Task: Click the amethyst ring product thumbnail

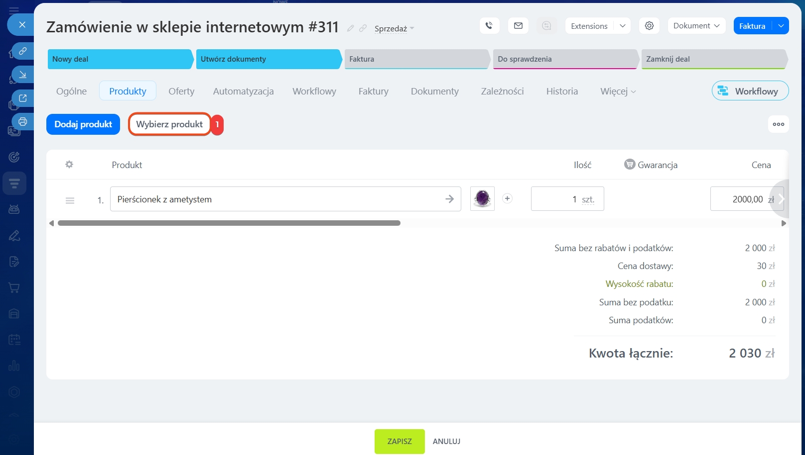Action: [482, 199]
